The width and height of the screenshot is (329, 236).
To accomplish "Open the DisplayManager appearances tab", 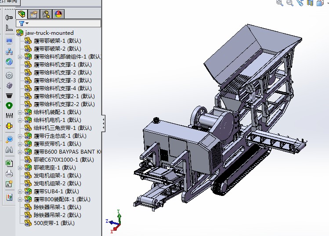I will coord(58,14).
